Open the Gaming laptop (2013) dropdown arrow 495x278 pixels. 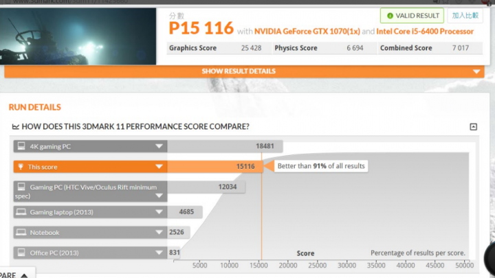(x=159, y=212)
